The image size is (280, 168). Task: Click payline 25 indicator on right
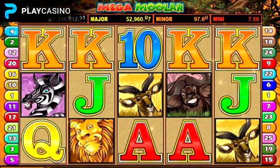point(269,138)
